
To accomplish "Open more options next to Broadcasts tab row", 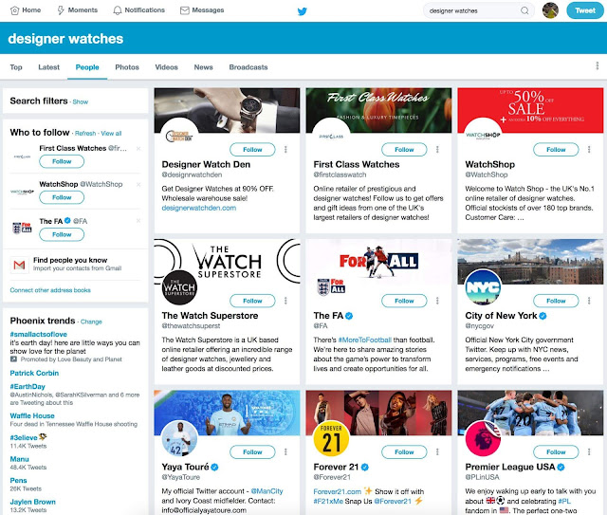I will click(x=597, y=65).
